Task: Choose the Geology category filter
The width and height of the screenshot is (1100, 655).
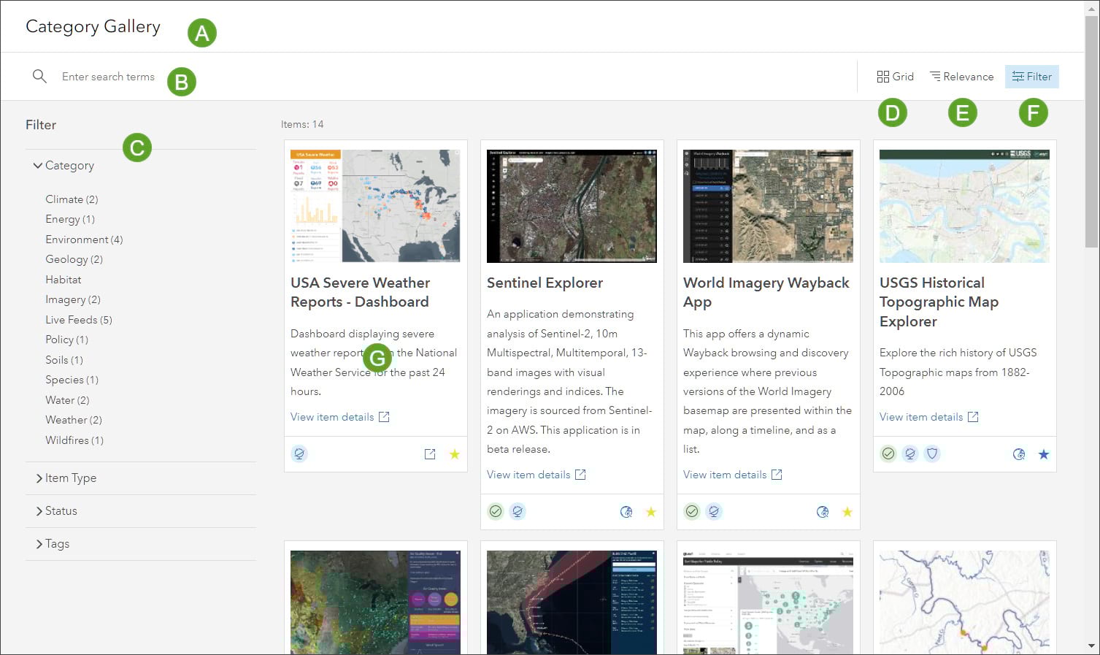Action: [x=74, y=259]
